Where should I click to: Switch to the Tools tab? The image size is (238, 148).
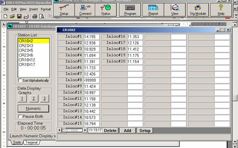pyautogui.click(x=17, y=142)
